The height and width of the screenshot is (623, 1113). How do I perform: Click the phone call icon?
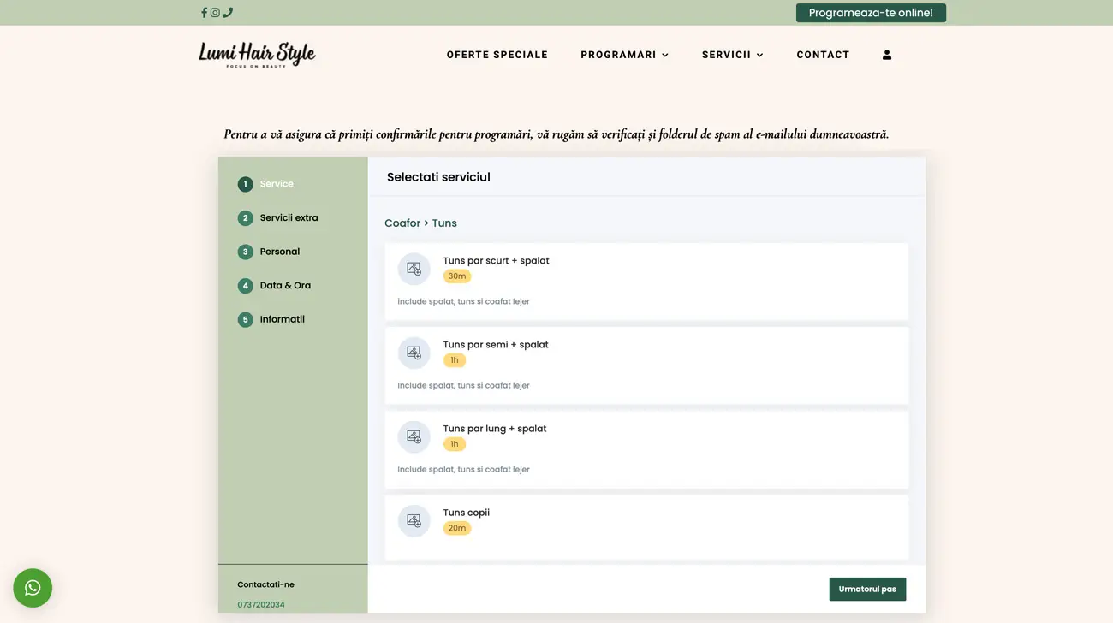pos(228,13)
